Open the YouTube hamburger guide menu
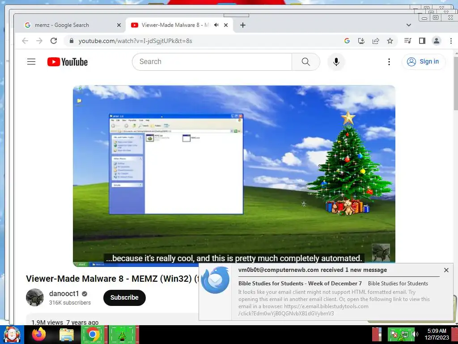The width and height of the screenshot is (458, 344). 31,62
